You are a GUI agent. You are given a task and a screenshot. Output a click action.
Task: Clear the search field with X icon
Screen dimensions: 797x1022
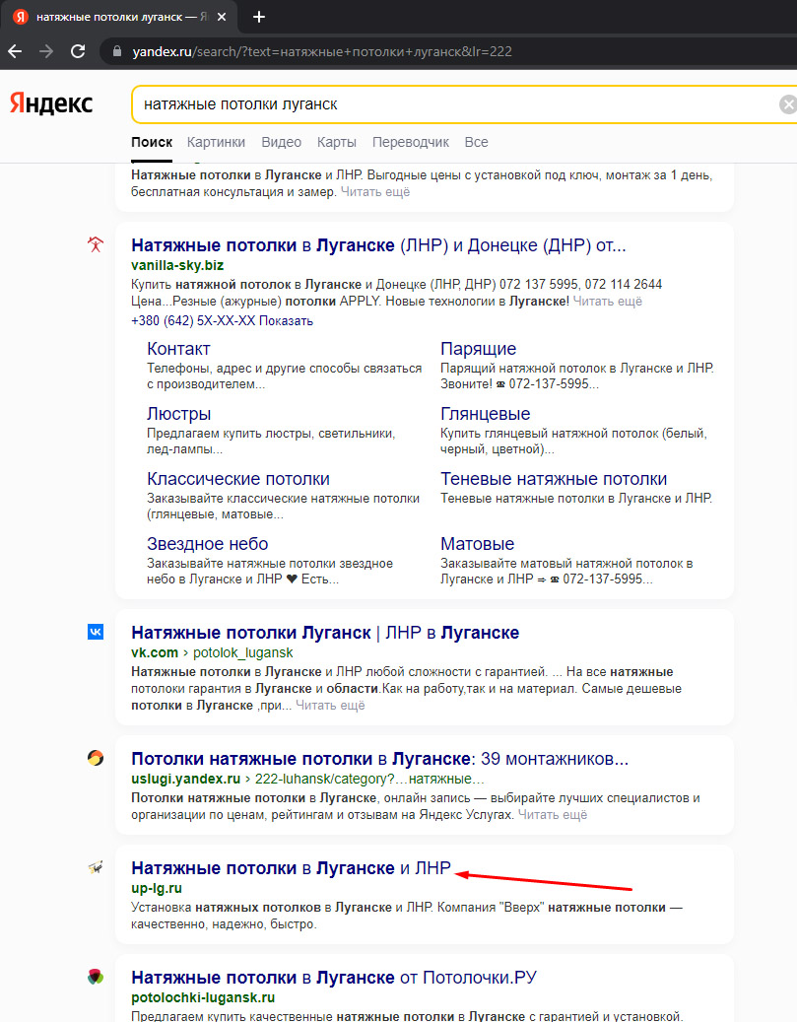coord(788,104)
